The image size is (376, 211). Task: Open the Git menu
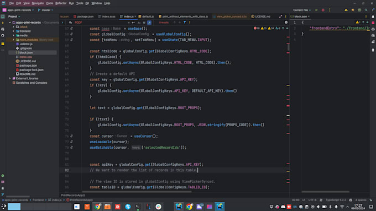[x=87, y=3]
